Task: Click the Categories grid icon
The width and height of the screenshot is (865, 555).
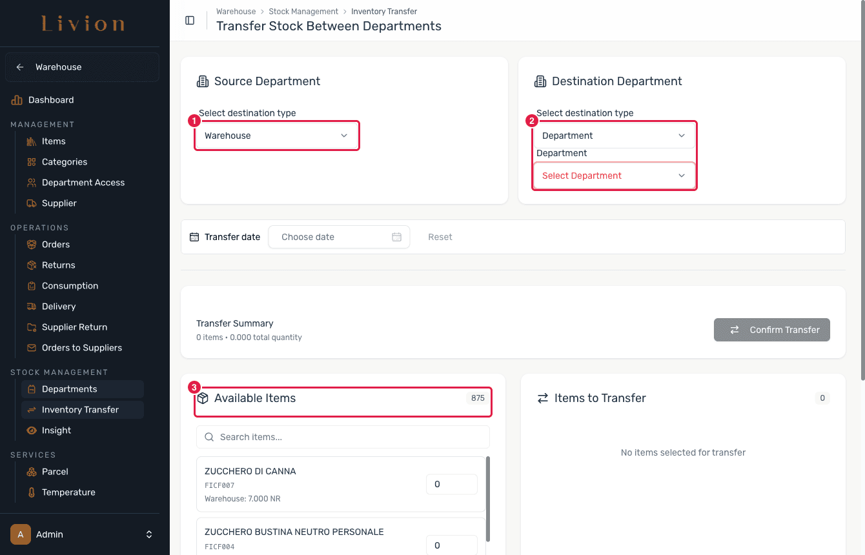Action: pos(31,162)
